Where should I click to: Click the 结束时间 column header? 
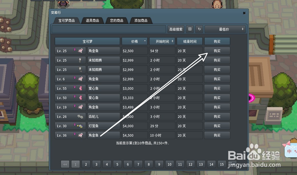(190, 41)
